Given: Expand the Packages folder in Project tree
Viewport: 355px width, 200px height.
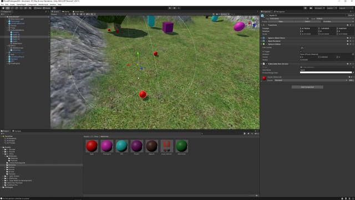Looking at the screenshot, I should [2, 187].
